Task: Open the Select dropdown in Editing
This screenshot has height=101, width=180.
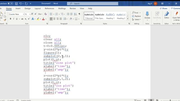Action: pyautogui.click(x=136, y=19)
